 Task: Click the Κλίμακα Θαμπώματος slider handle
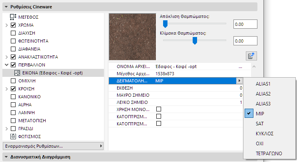point(195,41)
